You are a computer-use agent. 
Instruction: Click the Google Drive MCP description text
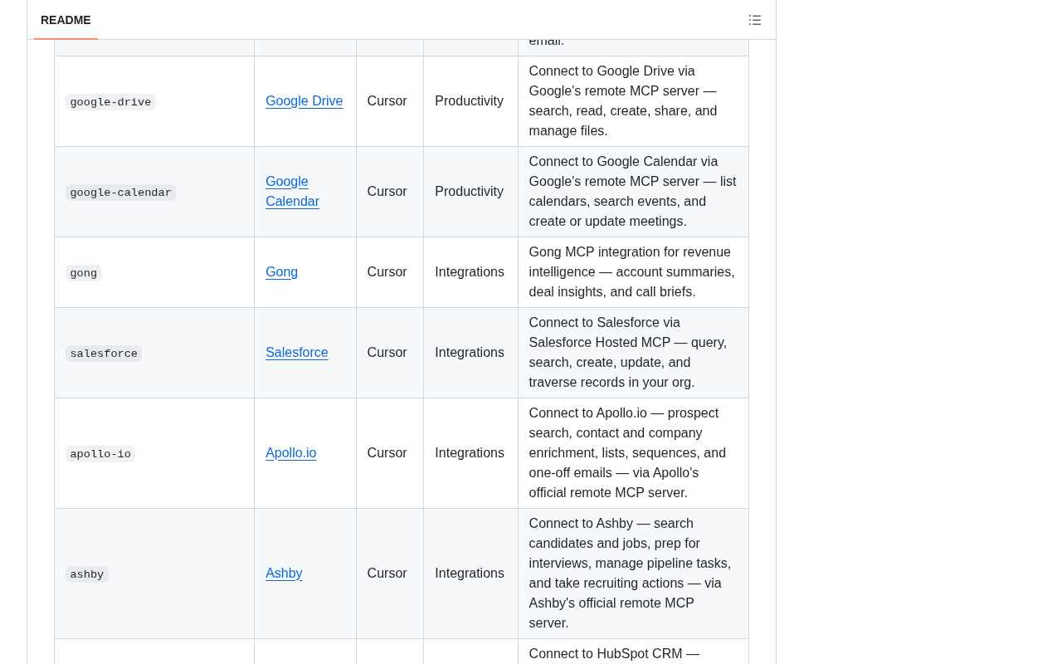pos(624,101)
